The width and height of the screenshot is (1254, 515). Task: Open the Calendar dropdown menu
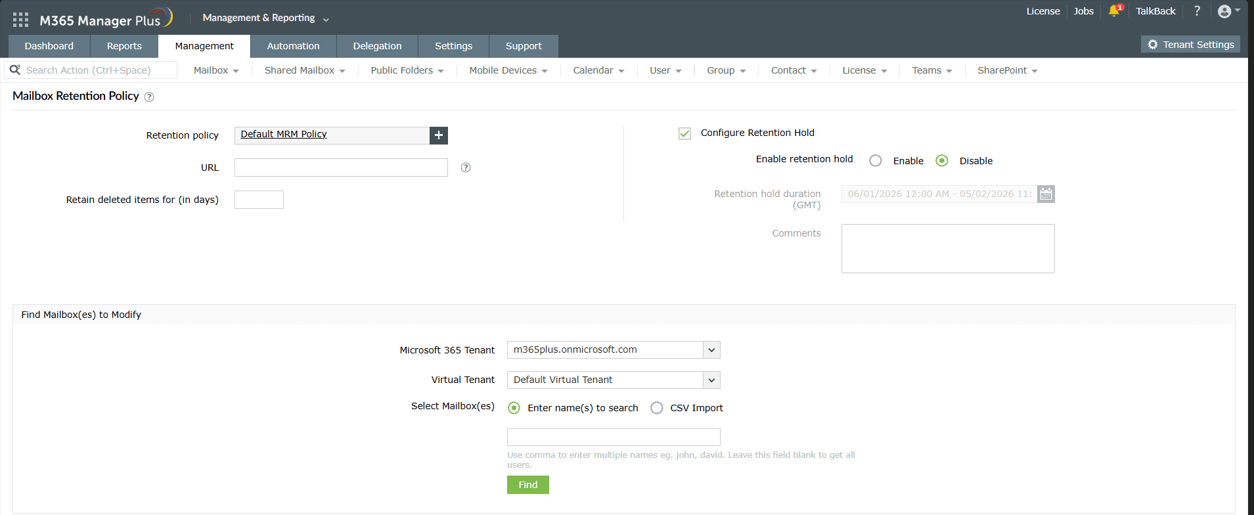coord(598,70)
